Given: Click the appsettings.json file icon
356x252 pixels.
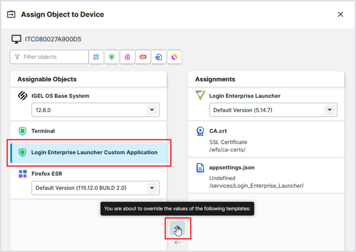Looking at the screenshot, I should 200,168.
